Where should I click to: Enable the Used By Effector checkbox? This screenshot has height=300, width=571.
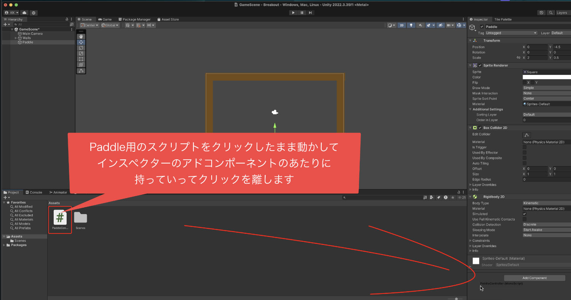coord(525,152)
